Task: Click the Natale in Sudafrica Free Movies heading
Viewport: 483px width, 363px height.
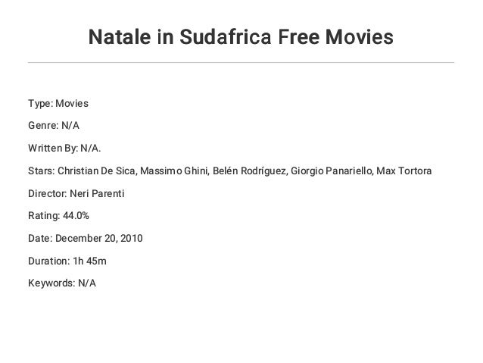Action: [x=241, y=36]
